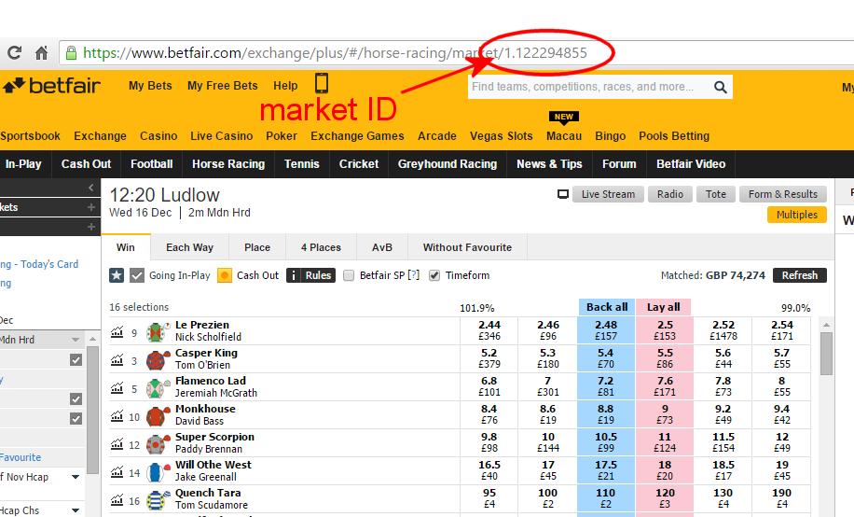Open the Multiples button
This screenshot has height=517, width=854.
coord(797,215)
